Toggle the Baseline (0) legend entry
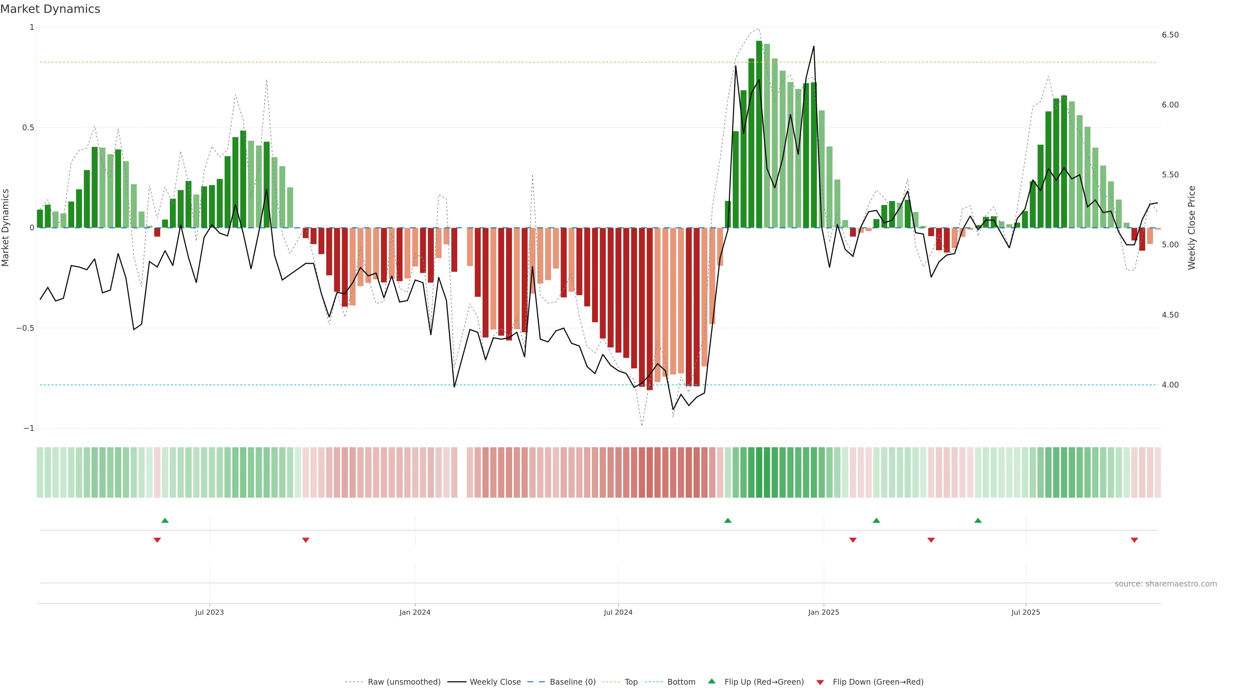This screenshot has height=693, width=1233. (573, 682)
